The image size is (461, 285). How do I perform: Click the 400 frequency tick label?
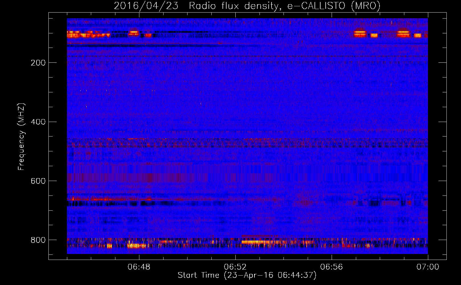[x=38, y=122]
